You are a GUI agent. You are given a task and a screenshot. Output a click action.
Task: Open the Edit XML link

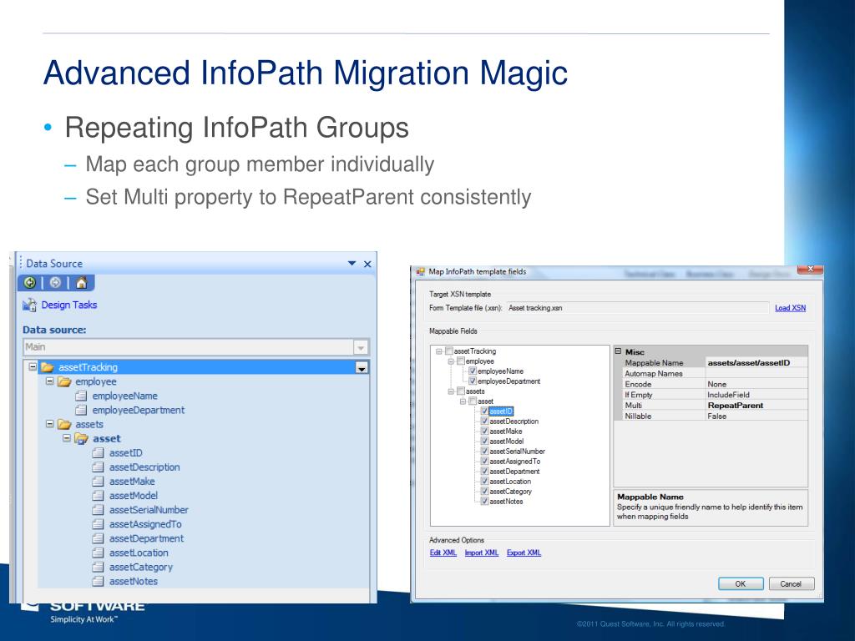click(443, 553)
